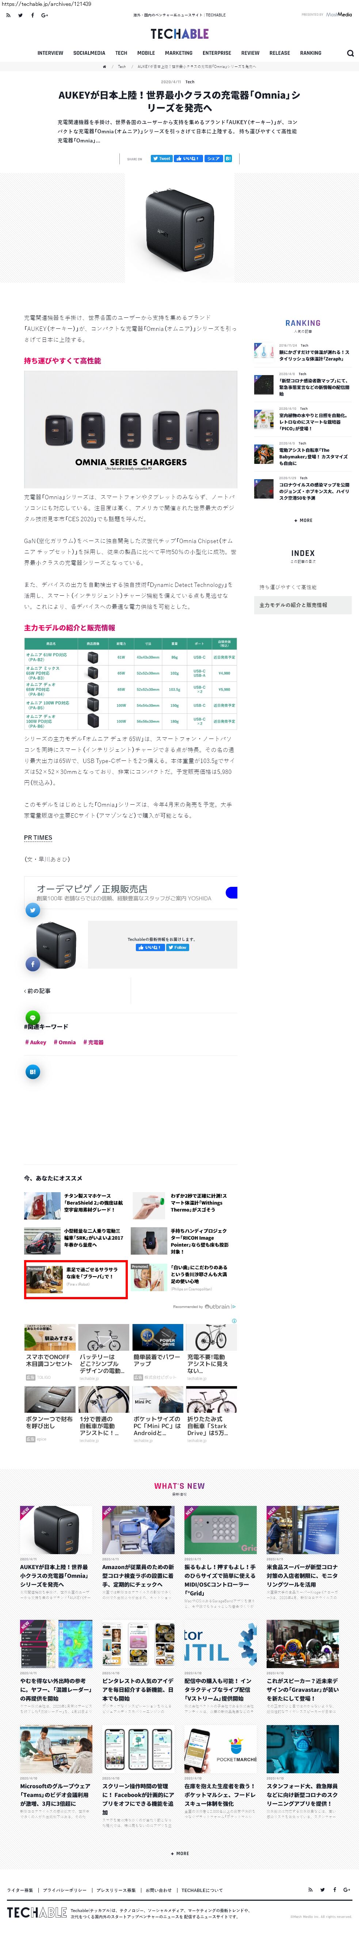
Task: Open the PR TIMES source link
Action: point(38,838)
